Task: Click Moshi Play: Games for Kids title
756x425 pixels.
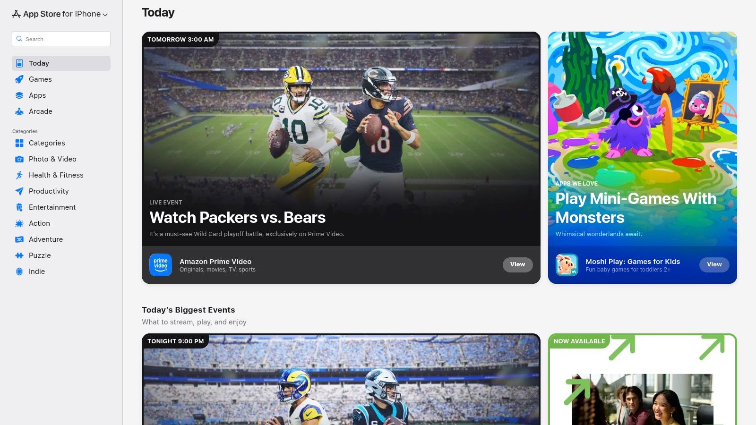Action: pyautogui.click(x=633, y=262)
